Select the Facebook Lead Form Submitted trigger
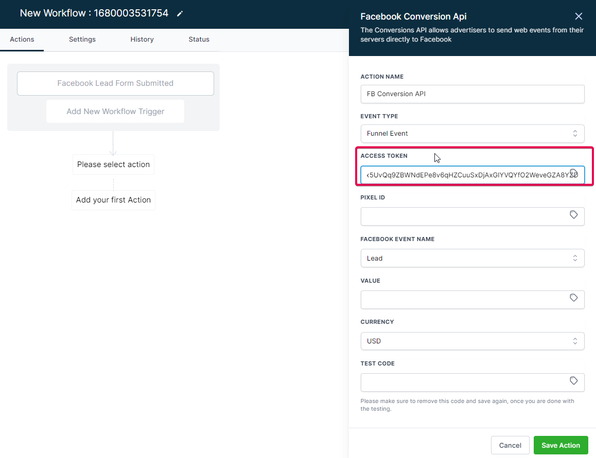The height and width of the screenshot is (458, 596). [115, 84]
